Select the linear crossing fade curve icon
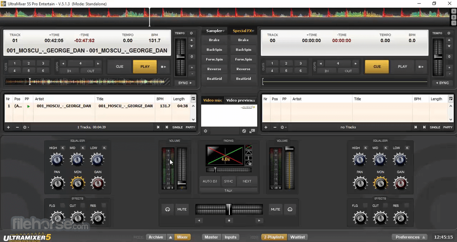The image size is (457, 242). pyautogui.click(x=248, y=147)
